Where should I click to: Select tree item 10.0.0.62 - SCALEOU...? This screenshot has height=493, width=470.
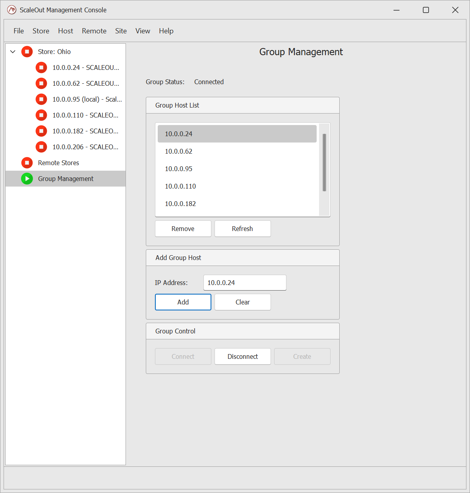86,83
